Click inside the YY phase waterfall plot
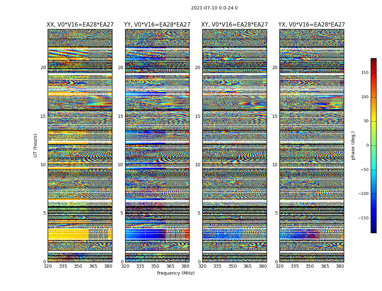This screenshot has width=382, height=291. click(x=157, y=145)
